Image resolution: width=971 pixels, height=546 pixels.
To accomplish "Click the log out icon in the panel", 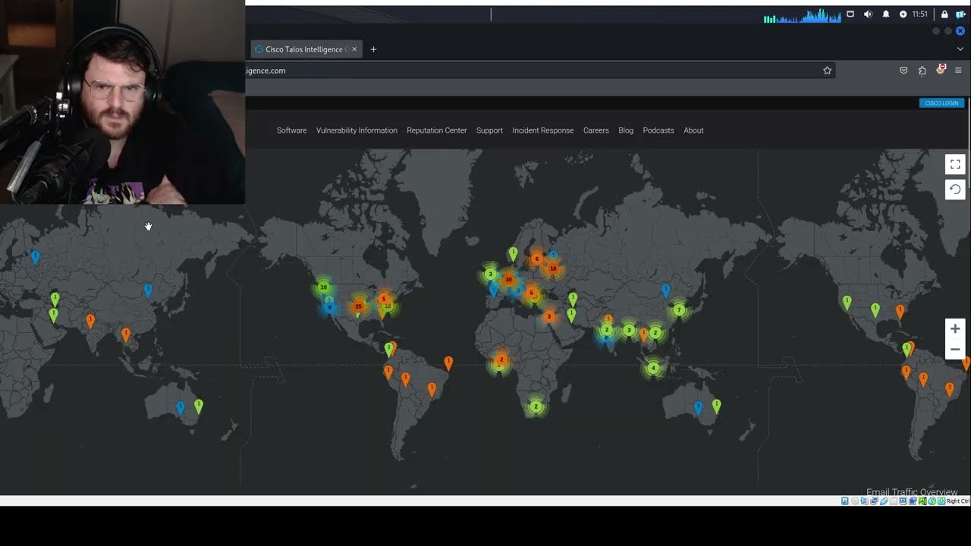I will click(x=960, y=14).
